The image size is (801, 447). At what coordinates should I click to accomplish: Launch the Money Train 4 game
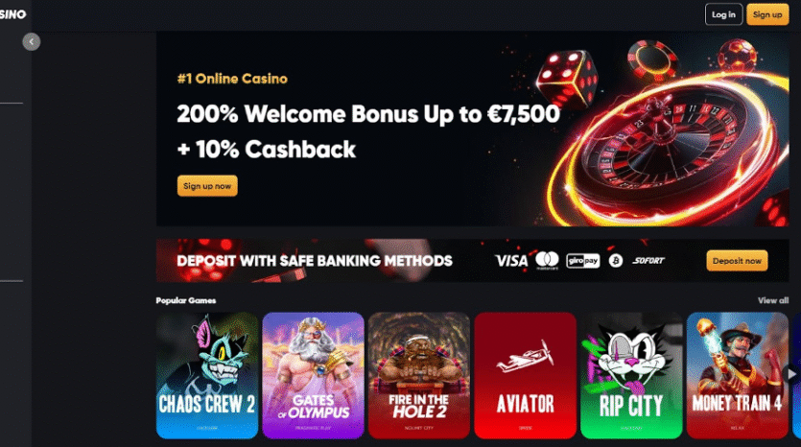[738, 375]
